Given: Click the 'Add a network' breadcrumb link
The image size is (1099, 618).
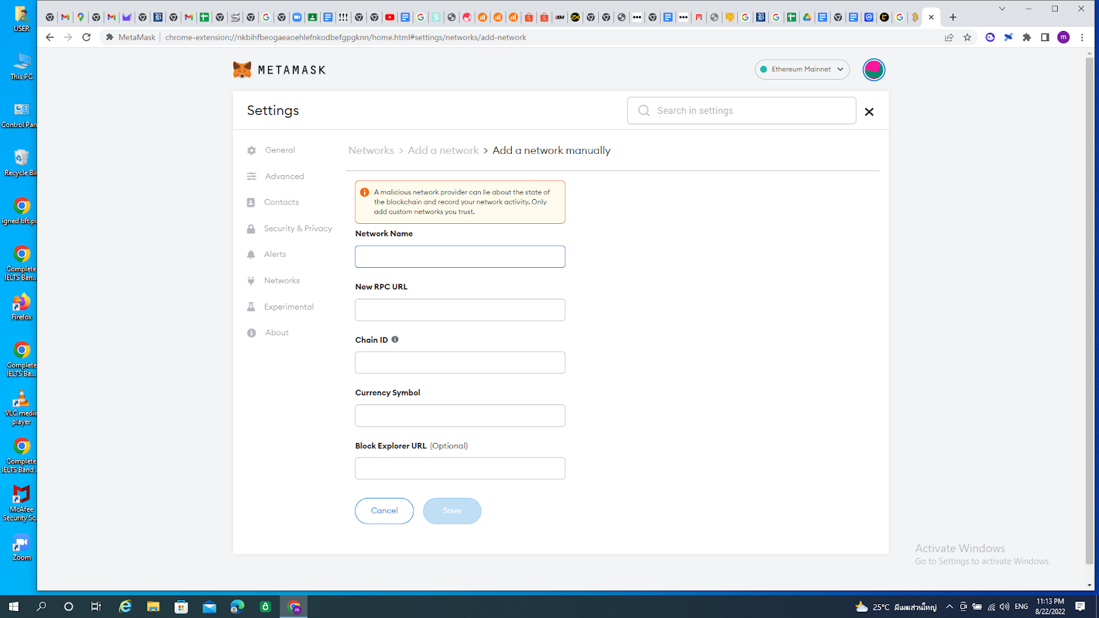Looking at the screenshot, I should 443,150.
